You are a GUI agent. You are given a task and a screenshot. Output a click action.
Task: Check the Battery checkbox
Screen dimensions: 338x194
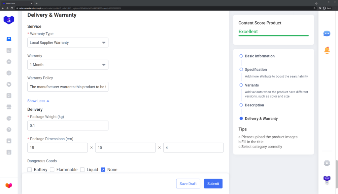(30, 170)
